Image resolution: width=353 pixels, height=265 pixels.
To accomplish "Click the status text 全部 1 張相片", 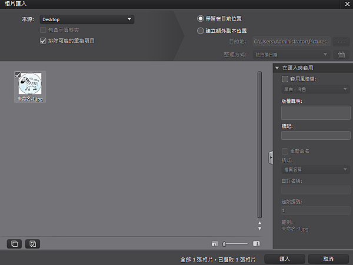I will click(x=197, y=260).
